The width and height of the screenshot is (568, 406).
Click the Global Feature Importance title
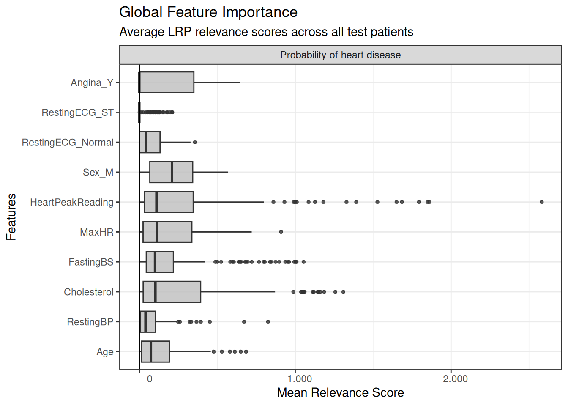(x=208, y=12)
